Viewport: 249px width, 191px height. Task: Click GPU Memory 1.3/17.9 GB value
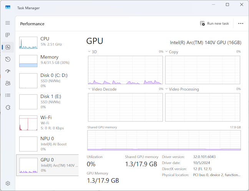(103, 181)
